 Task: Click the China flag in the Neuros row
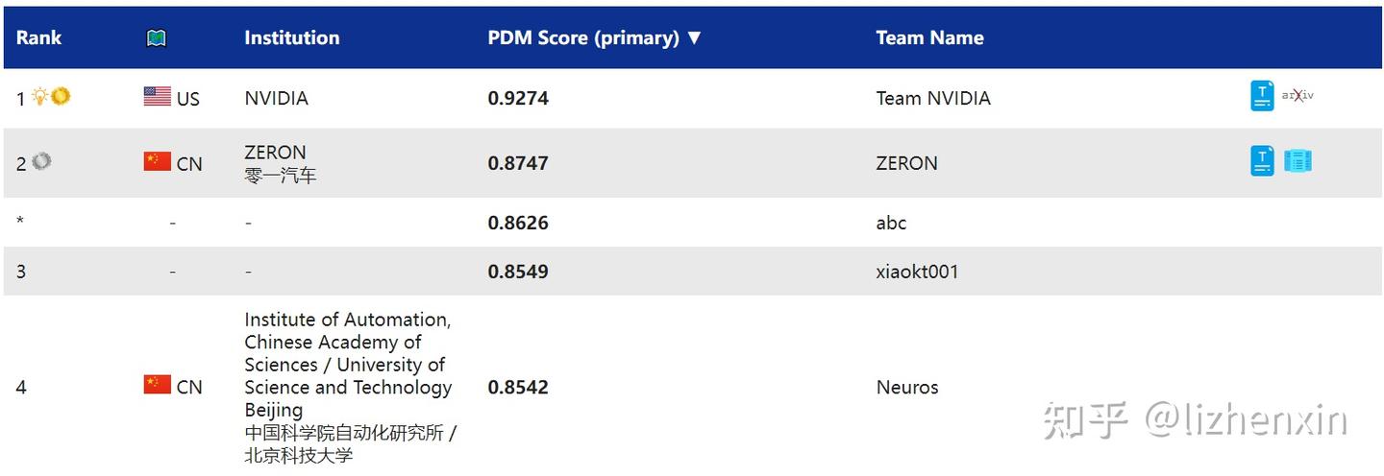click(x=157, y=385)
